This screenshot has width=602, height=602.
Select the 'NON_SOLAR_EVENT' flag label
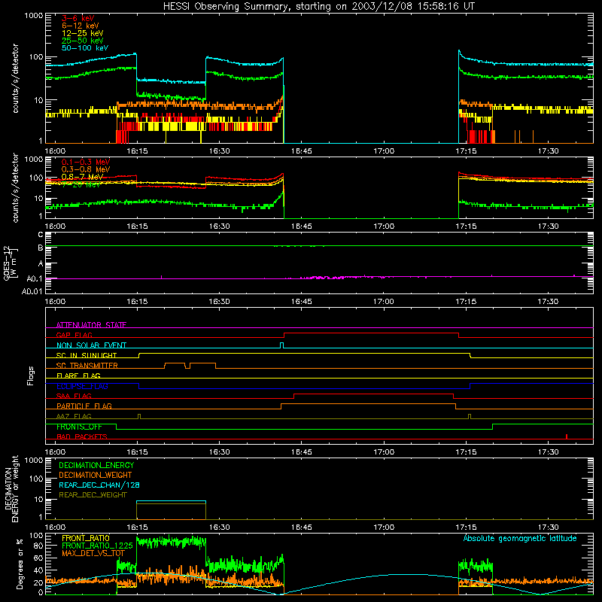pos(91,345)
